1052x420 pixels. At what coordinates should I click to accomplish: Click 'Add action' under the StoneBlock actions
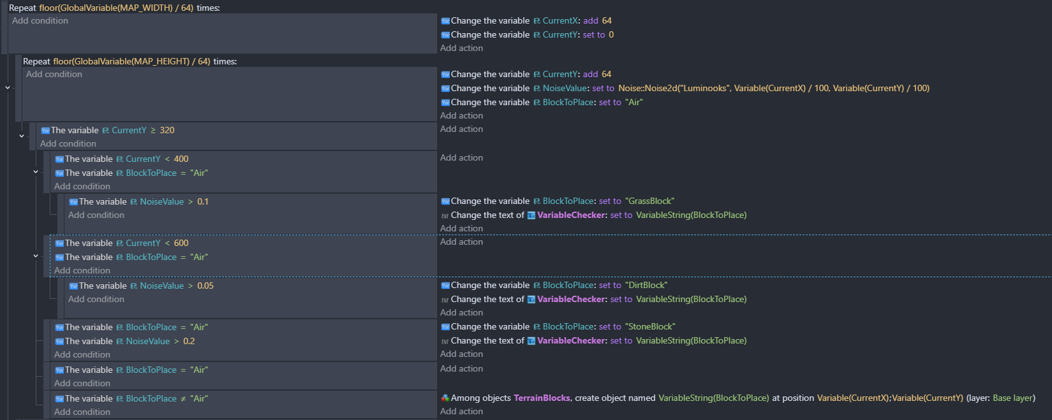(461, 354)
